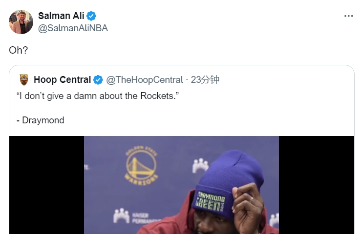Image resolution: width=363 pixels, height=234 pixels.
Task: Click the white sponsor icon above the beanie
Action: point(200,166)
